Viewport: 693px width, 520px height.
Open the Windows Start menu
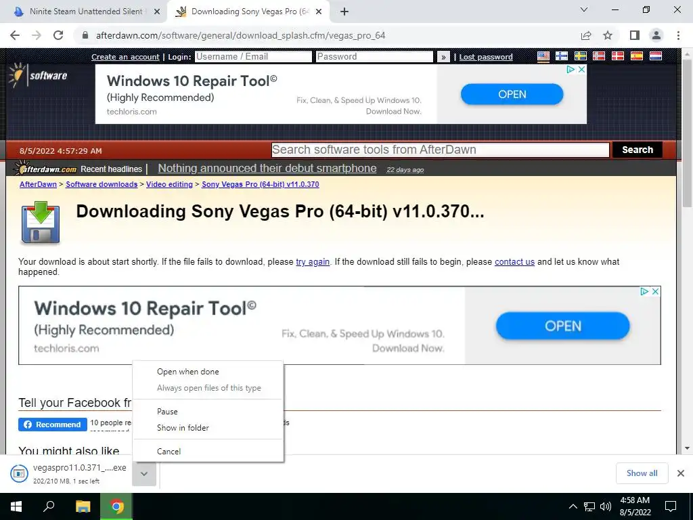(x=16, y=506)
